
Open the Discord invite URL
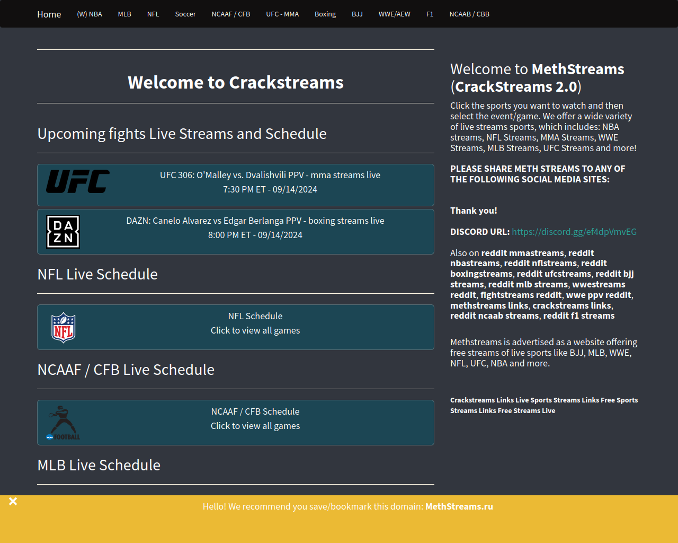pyautogui.click(x=574, y=232)
